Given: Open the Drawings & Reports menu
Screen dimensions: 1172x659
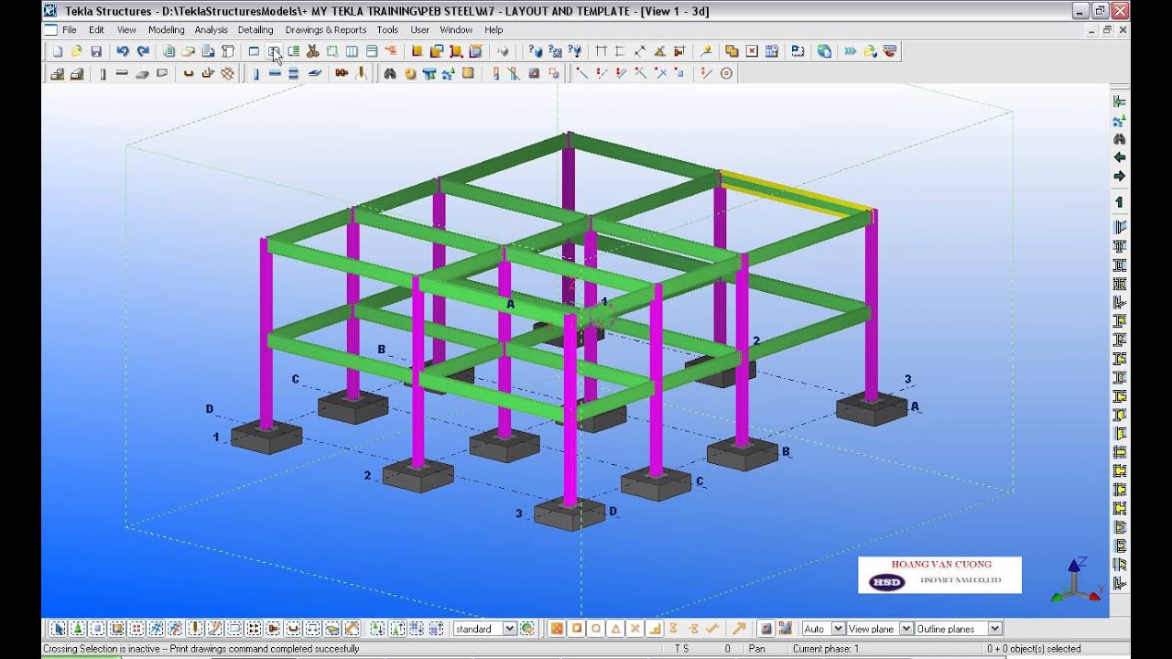Looking at the screenshot, I should coord(326,30).
